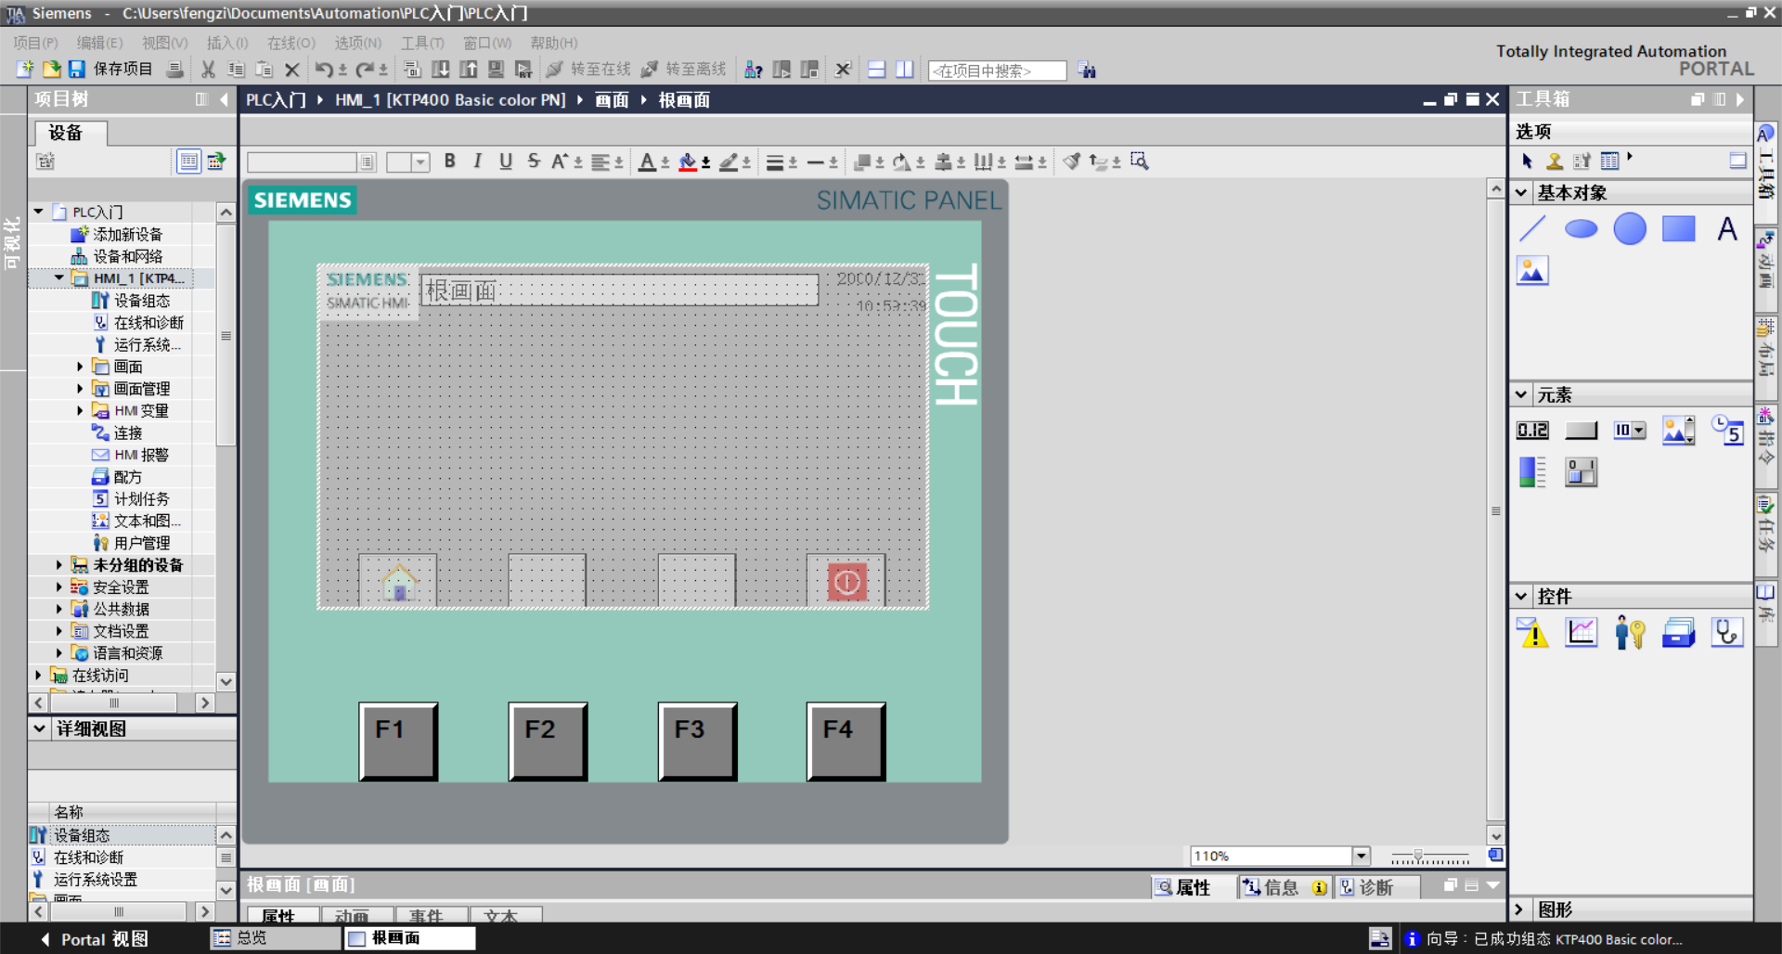Image resolution: width=1782 pixels, height=954 pixels.
Task: Click the font color 'A' swatch button
Action: point(647,161)
